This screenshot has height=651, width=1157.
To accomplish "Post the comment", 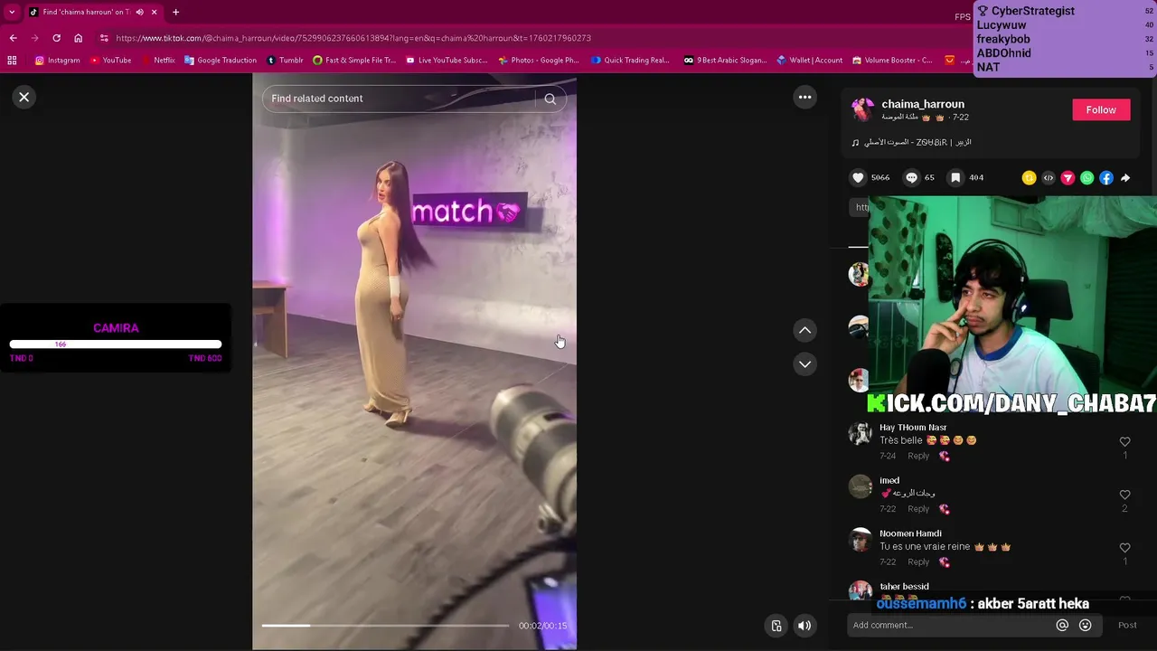I will coord(1127,625).
